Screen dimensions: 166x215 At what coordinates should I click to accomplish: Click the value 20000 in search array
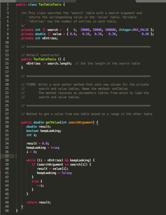[85, 30]
